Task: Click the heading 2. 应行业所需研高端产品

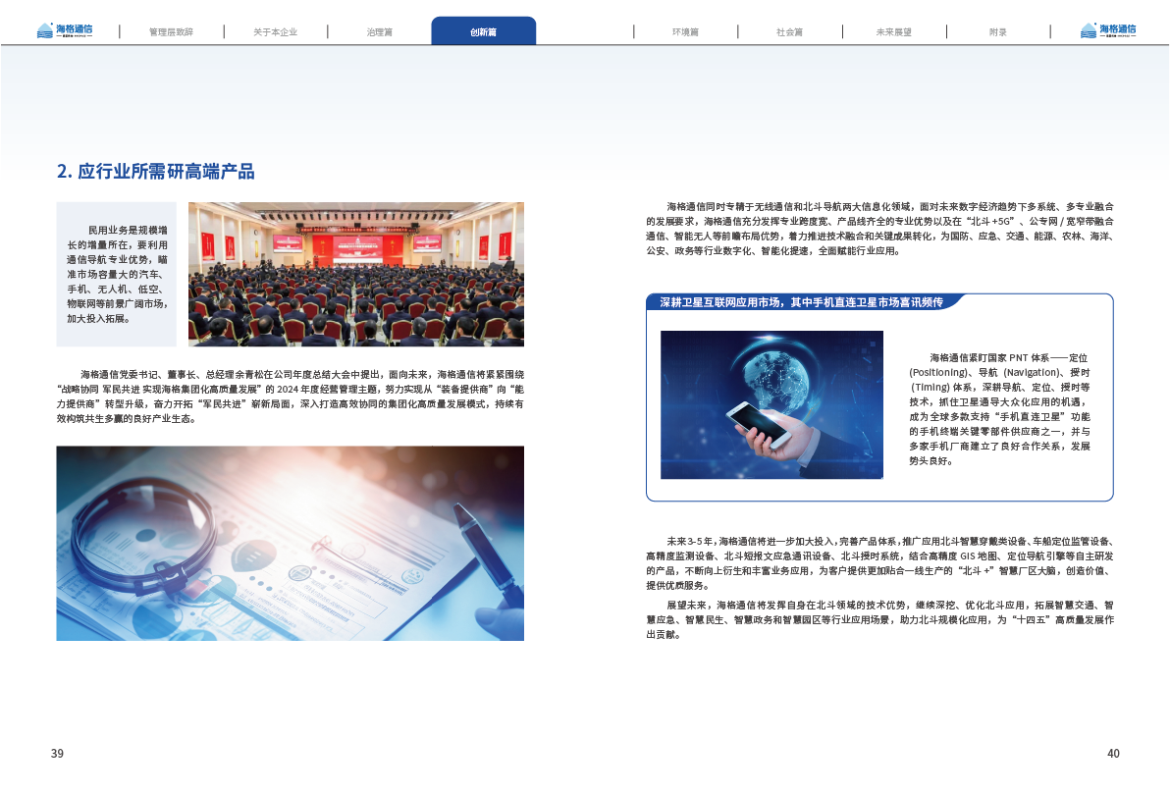Action: (x=155, y=172)
